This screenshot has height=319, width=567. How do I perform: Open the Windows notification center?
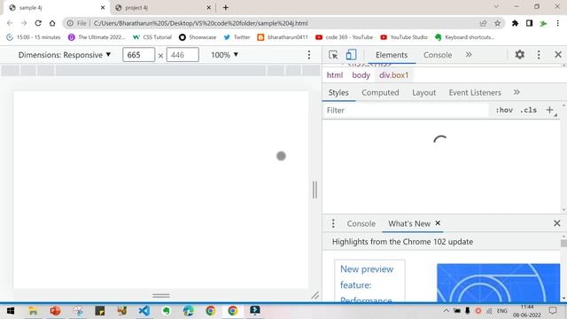tap(553, 311)
